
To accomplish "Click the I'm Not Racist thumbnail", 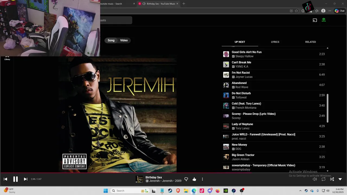I will click(x=226, y=75).
